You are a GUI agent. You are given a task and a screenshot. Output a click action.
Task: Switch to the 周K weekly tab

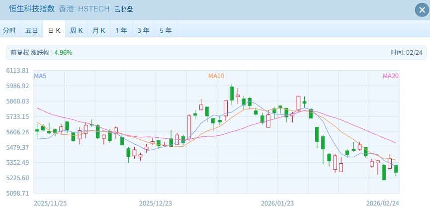77,30
